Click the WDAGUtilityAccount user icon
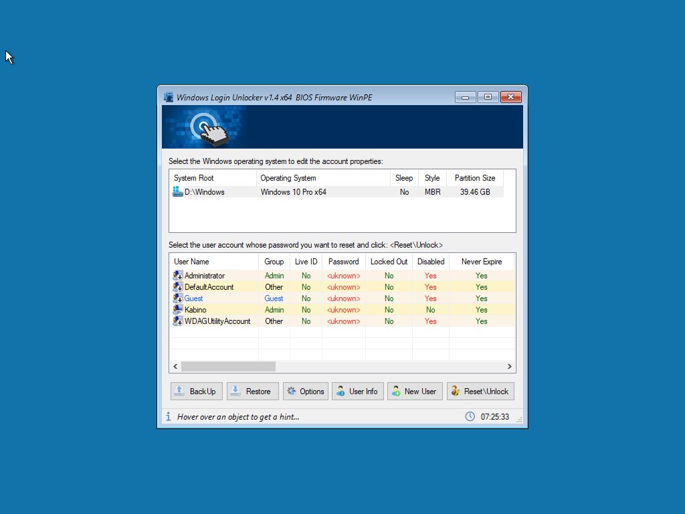Screen dimensions: 685x514 coord(178,321)
